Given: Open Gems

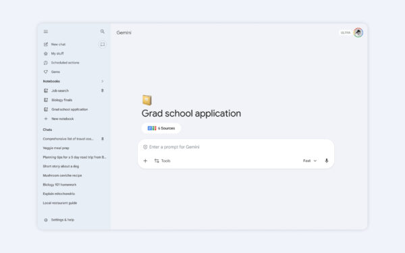Looking at the screenshot, I should (x=52, y=72).
